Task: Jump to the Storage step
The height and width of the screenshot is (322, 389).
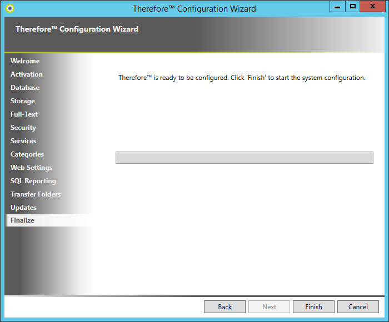Action: (x=23, y=101)
